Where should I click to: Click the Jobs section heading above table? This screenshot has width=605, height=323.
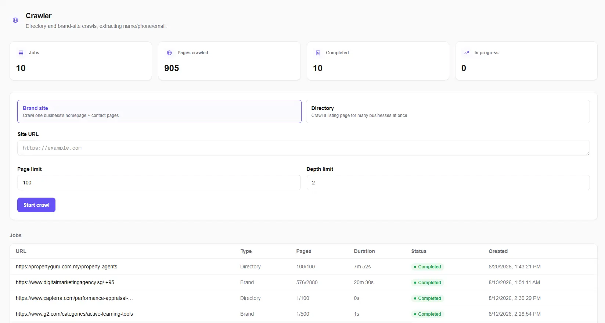15,235
